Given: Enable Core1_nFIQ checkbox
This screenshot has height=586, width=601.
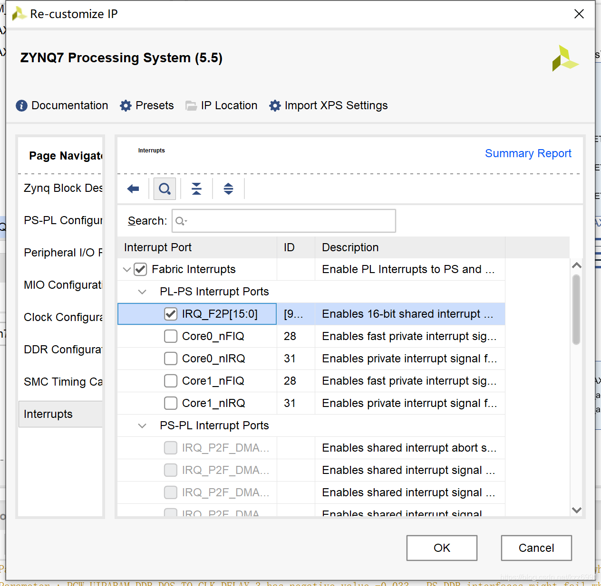Looking at the screenshot, I should point(171,381).
